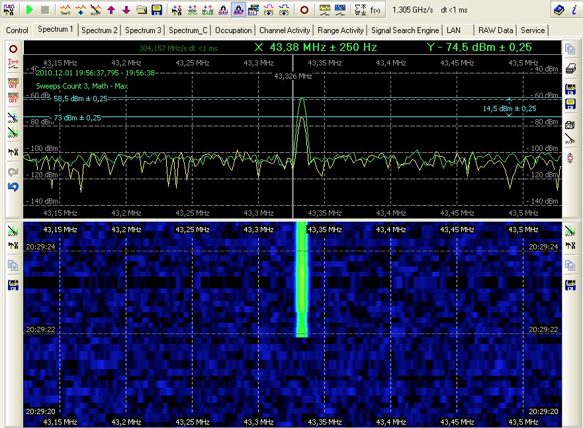Open the Channel Activity tab
583x428 pixels.
[285, 30]
